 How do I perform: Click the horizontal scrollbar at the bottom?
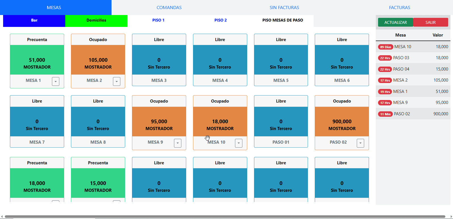click(225, 217)
